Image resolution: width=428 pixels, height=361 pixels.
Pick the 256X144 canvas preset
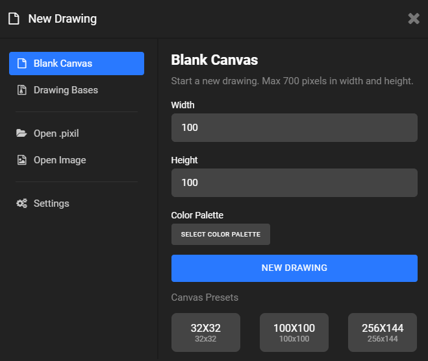383,332
